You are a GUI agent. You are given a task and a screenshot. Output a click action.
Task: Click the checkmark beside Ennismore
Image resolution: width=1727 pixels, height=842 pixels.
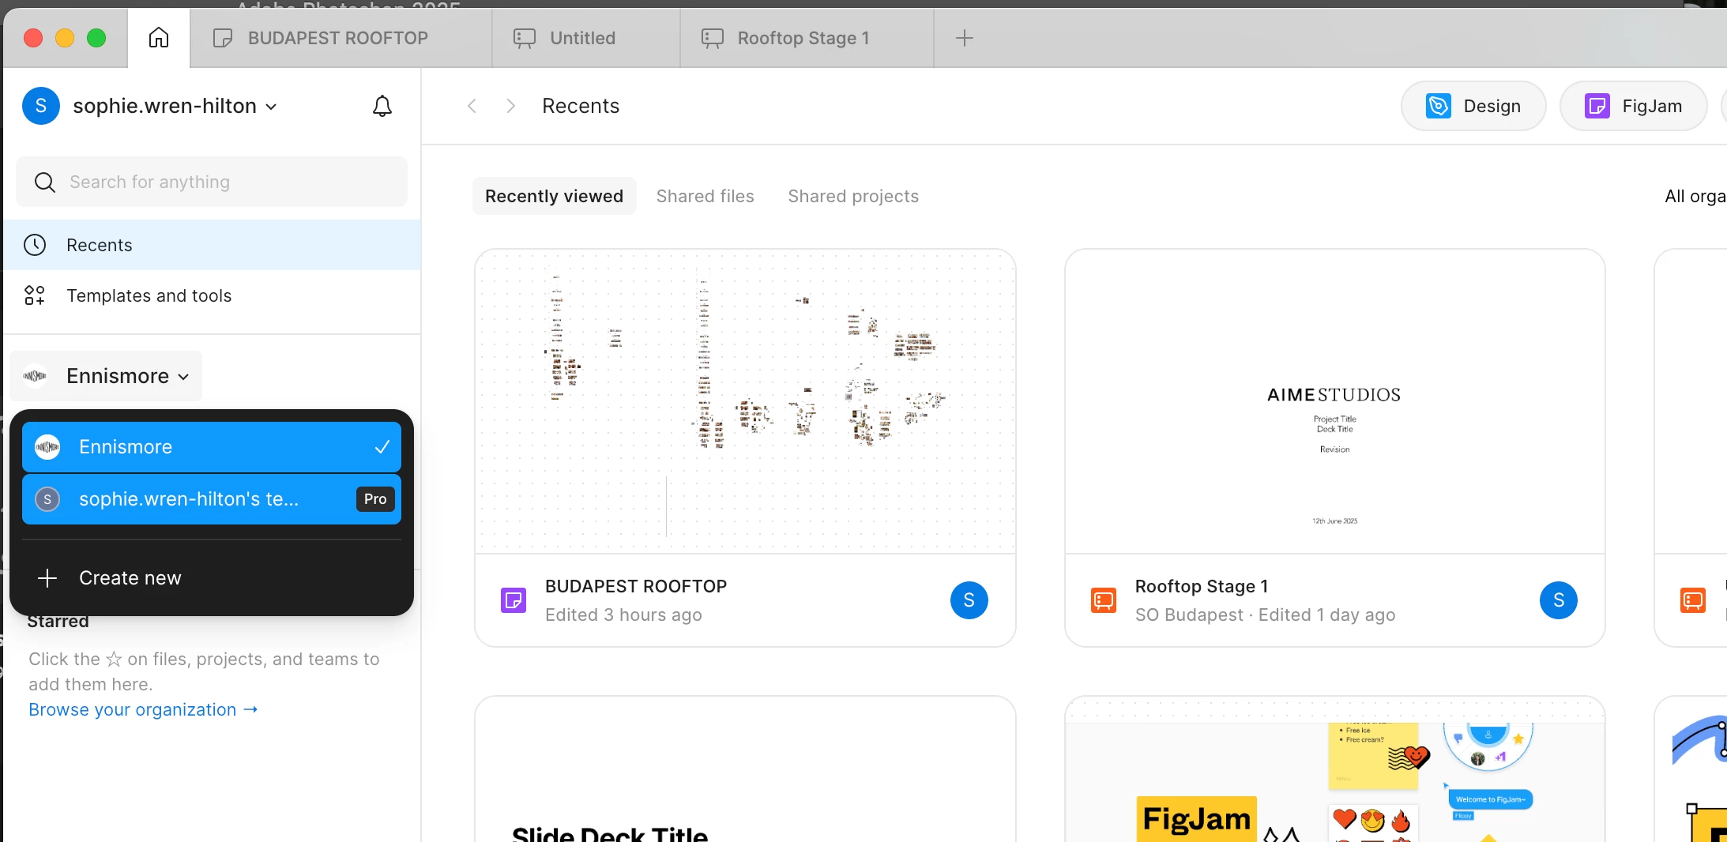tap(382, 447)
